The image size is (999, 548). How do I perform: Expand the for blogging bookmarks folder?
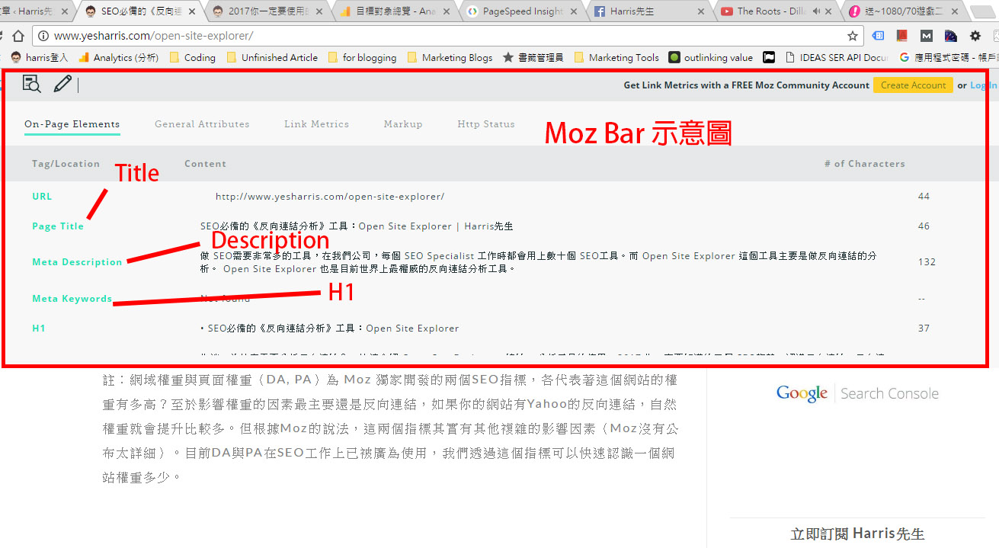tap(362, 57)
